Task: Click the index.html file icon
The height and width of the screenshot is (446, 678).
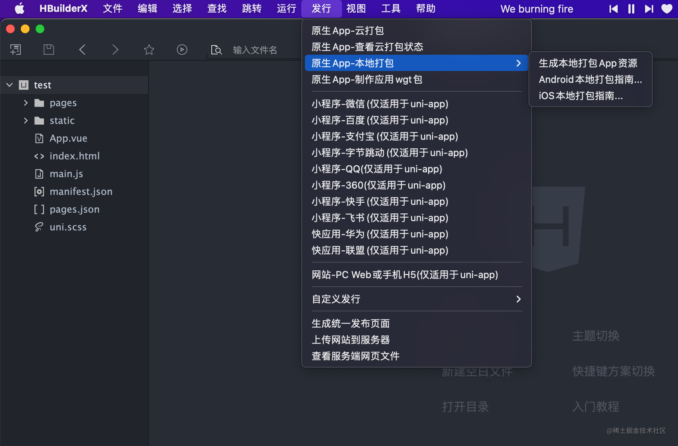Action: 39,156
